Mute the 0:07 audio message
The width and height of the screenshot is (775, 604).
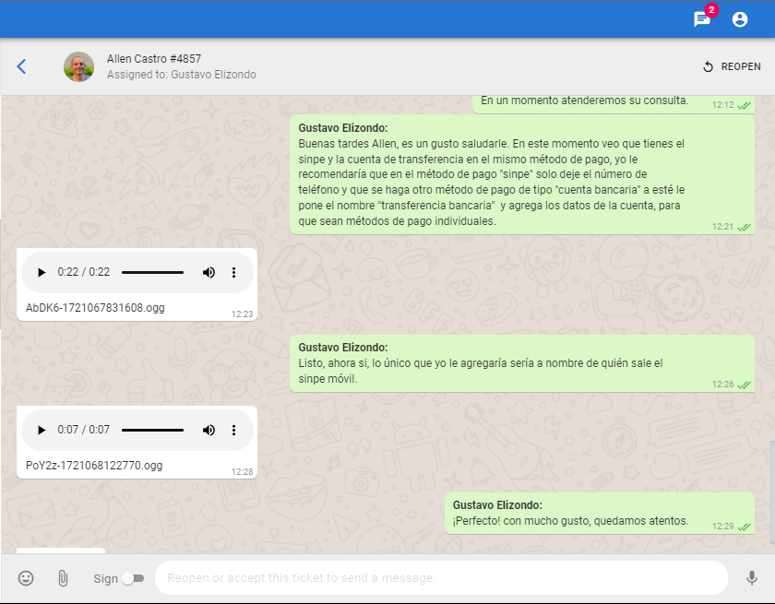pos(209,430)
